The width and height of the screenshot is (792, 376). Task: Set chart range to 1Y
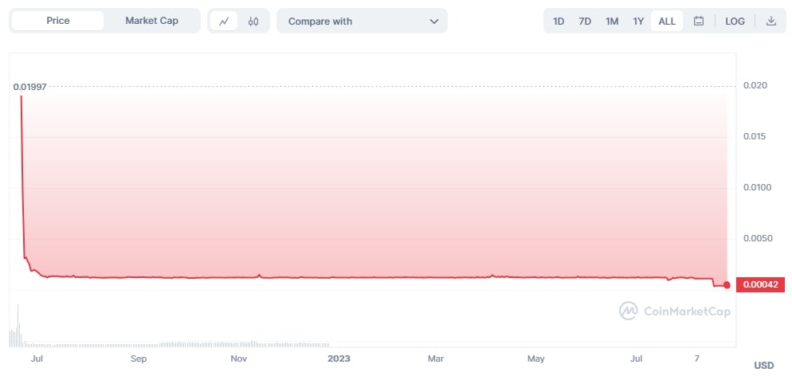(638, 22)
